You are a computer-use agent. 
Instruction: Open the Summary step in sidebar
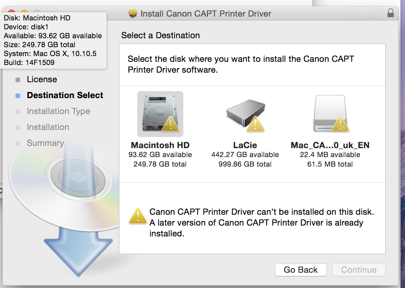coord(45,143)
